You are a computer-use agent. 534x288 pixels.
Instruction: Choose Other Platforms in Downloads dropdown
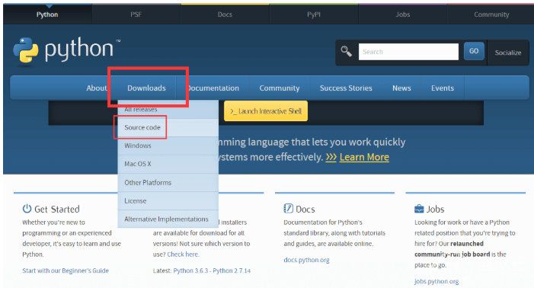tap(168, 182)
